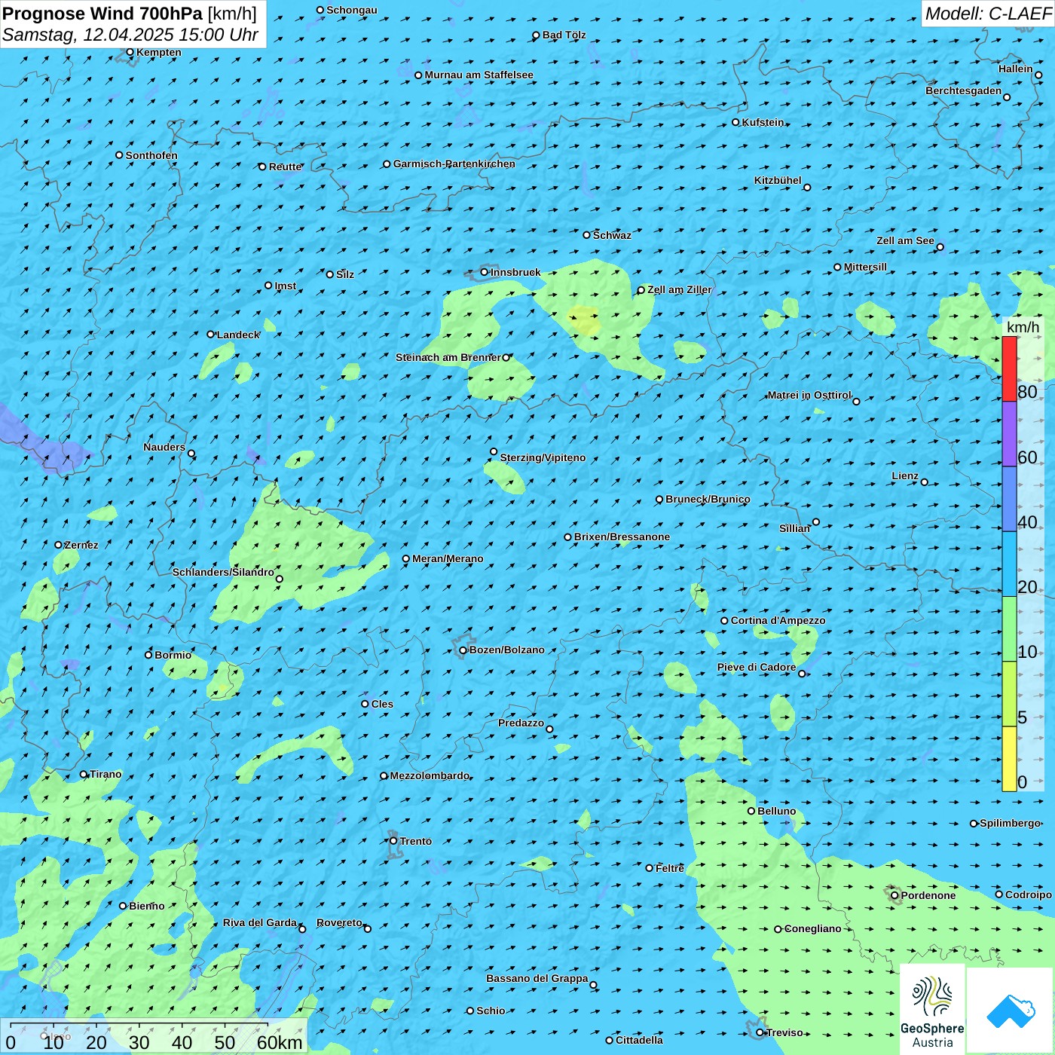The width and height of the screenshot is (1055, 1055).
Task: Select the Sterzing/Vipiteno label
Action: [543, 457]
